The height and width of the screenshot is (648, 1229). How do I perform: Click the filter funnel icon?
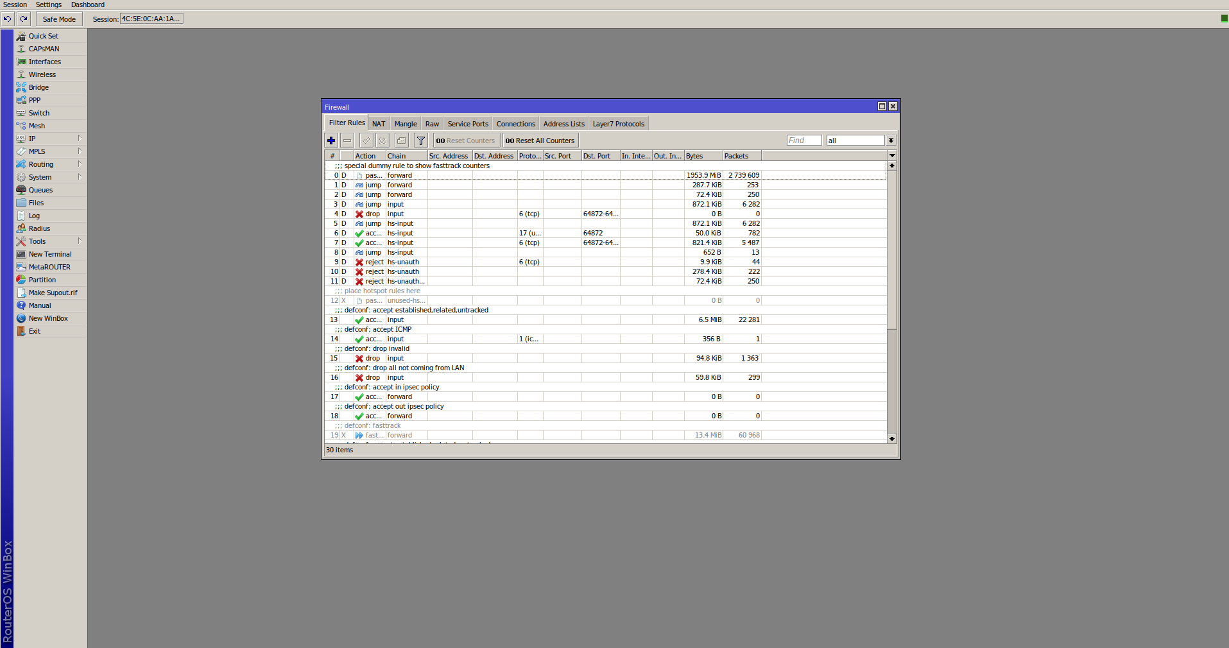[x=421, y=141]
